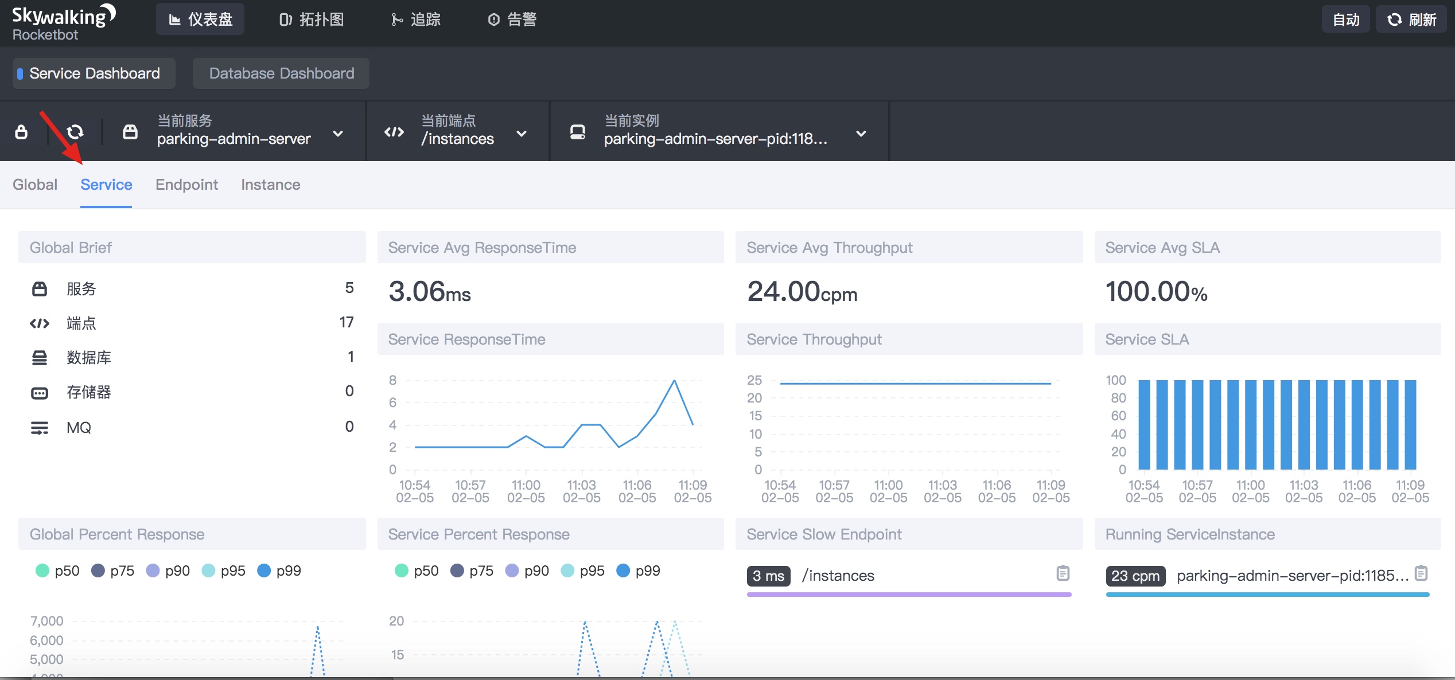
Task: Click the Skywalking Rocketbot logo
Action: pyautogui.click(x=63, y=23)
